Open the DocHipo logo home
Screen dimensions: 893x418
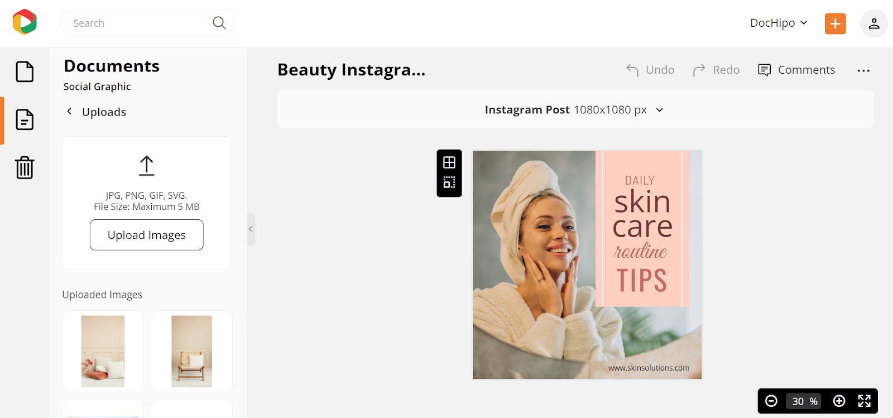(25, 22)
